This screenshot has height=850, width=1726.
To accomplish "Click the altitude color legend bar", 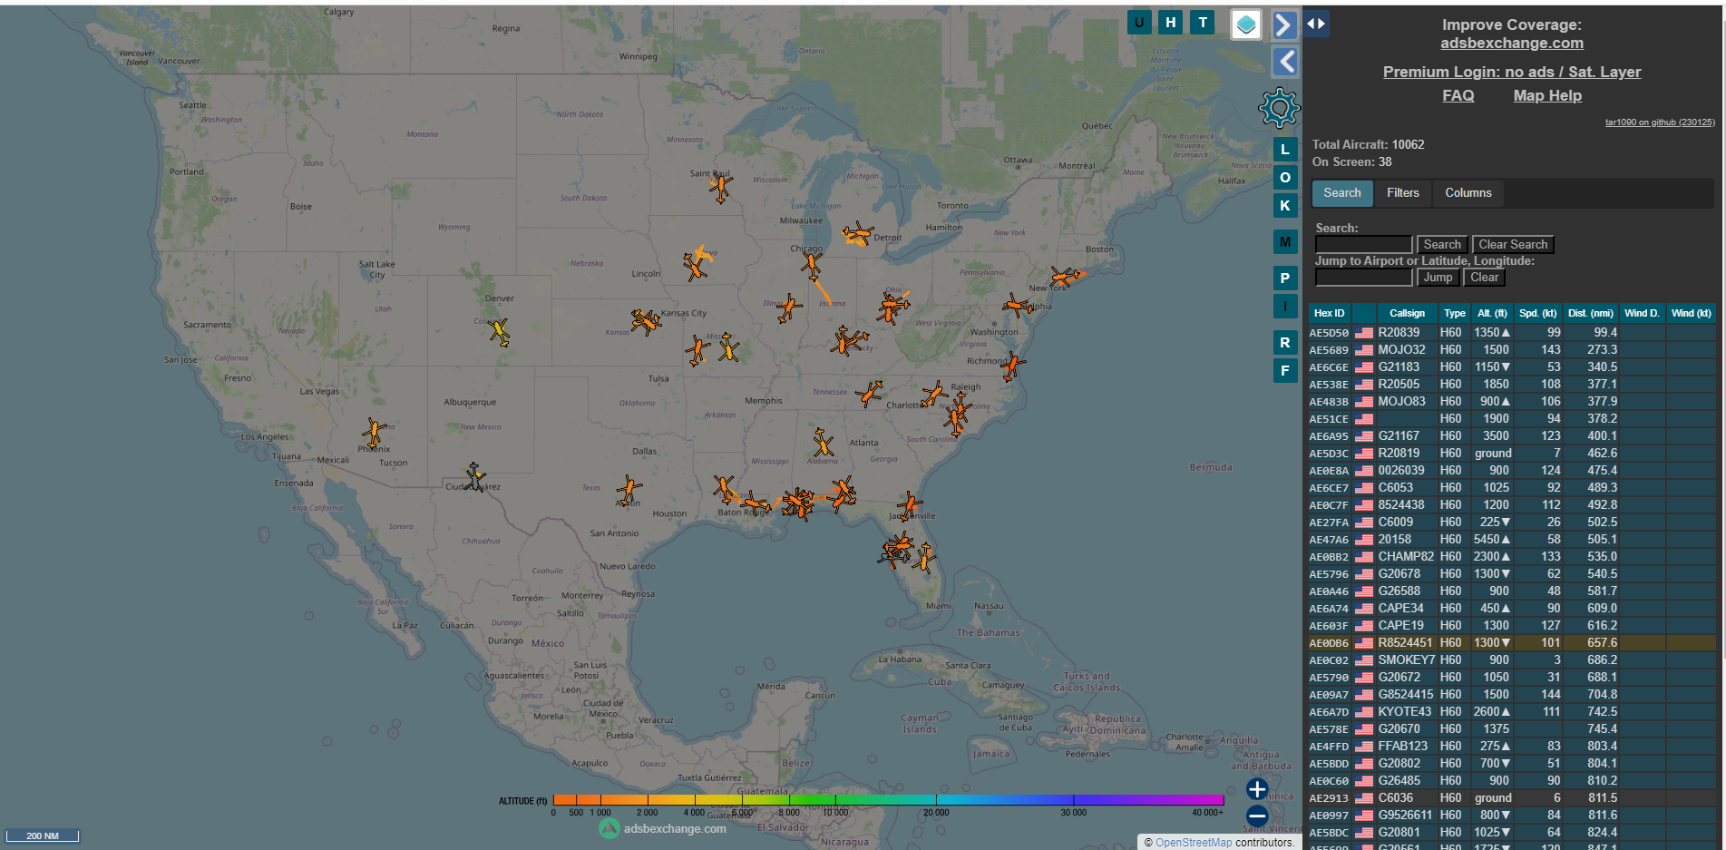I will pos(888,800).
